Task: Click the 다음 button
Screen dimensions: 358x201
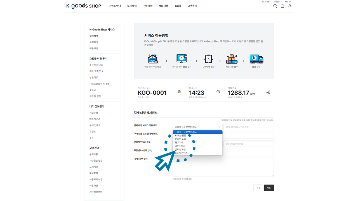Action: click(269, 188)
